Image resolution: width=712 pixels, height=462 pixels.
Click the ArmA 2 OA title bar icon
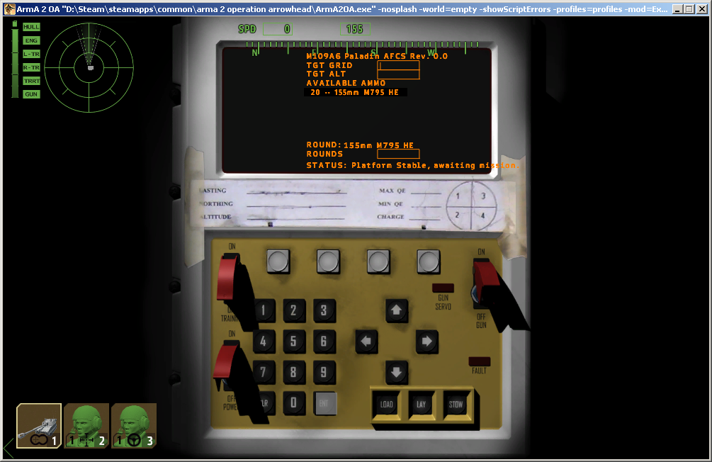tap(9, 9)
